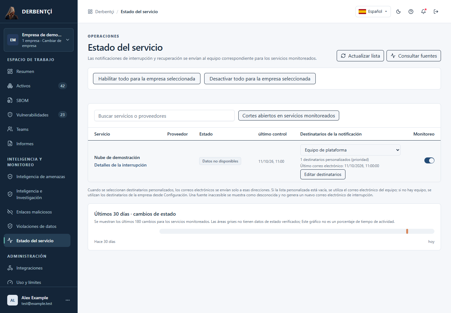Open Equipo de plataforma recipients dropdown

pos(350,150)
